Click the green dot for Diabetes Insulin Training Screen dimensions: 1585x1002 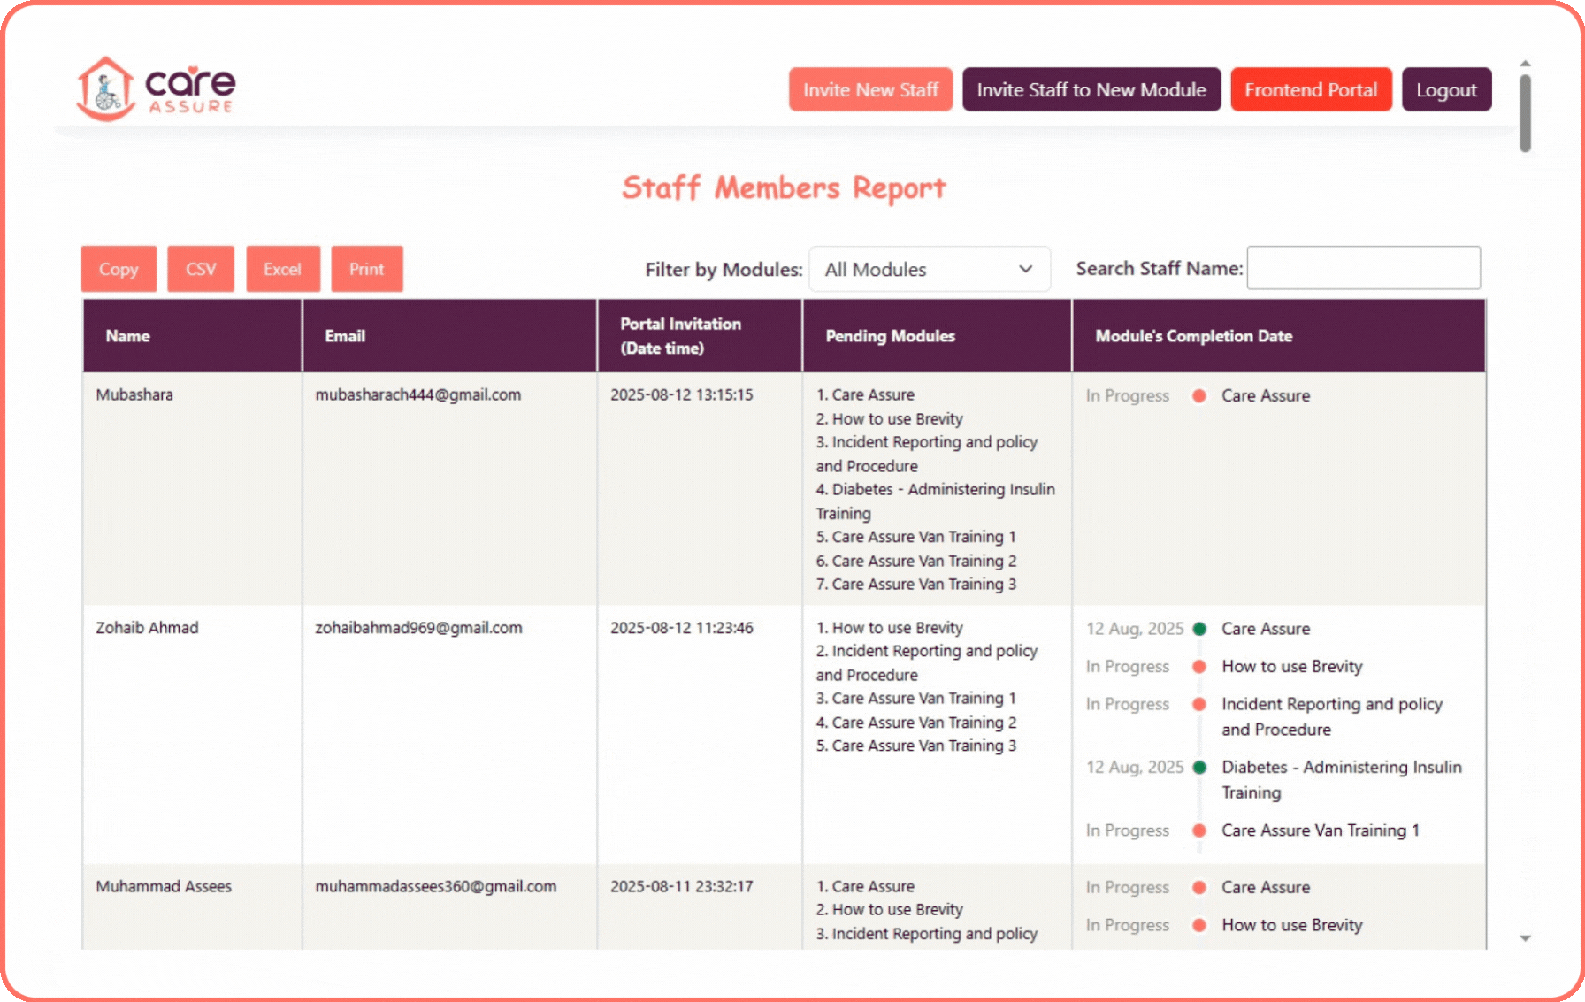click(1199, 767)
